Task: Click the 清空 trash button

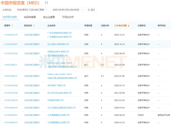Action: pos(91,10)
